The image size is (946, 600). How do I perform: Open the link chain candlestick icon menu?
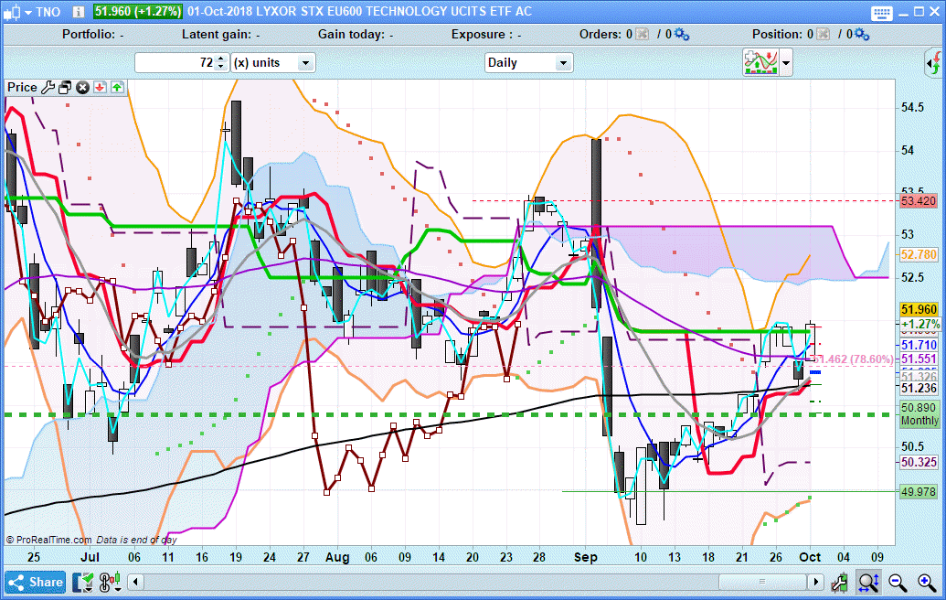110,583
